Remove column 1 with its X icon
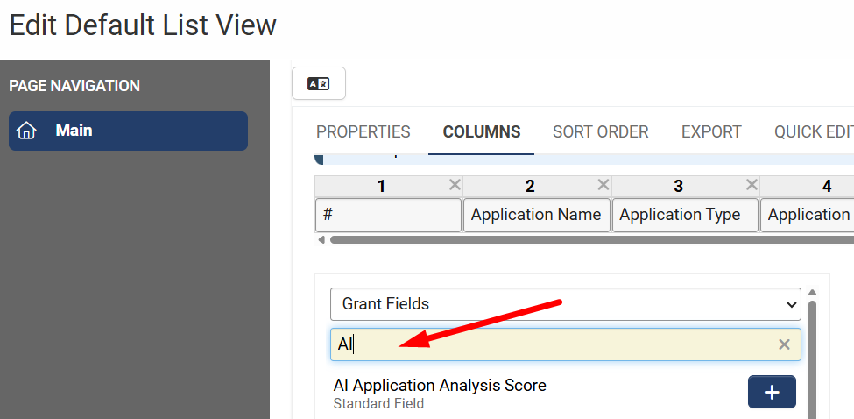The width and height of the screenshot is (854, 419). (x=455, y=185)
